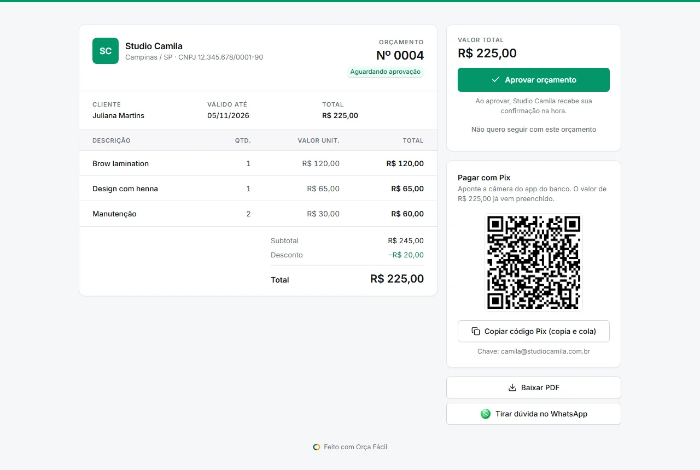Click Manutenção total R$ 60,00

[x=407, y=214]
